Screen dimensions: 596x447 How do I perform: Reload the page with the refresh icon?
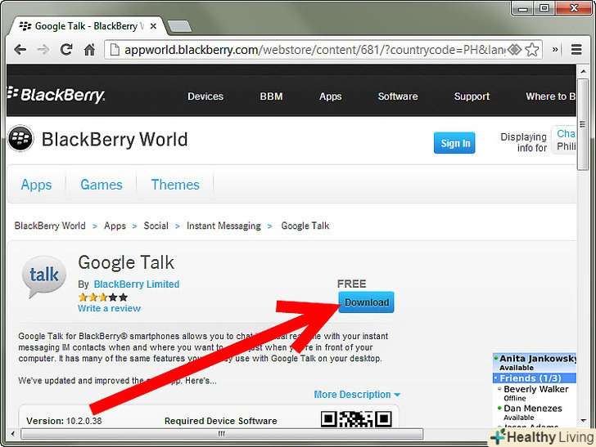coord(66,50)
